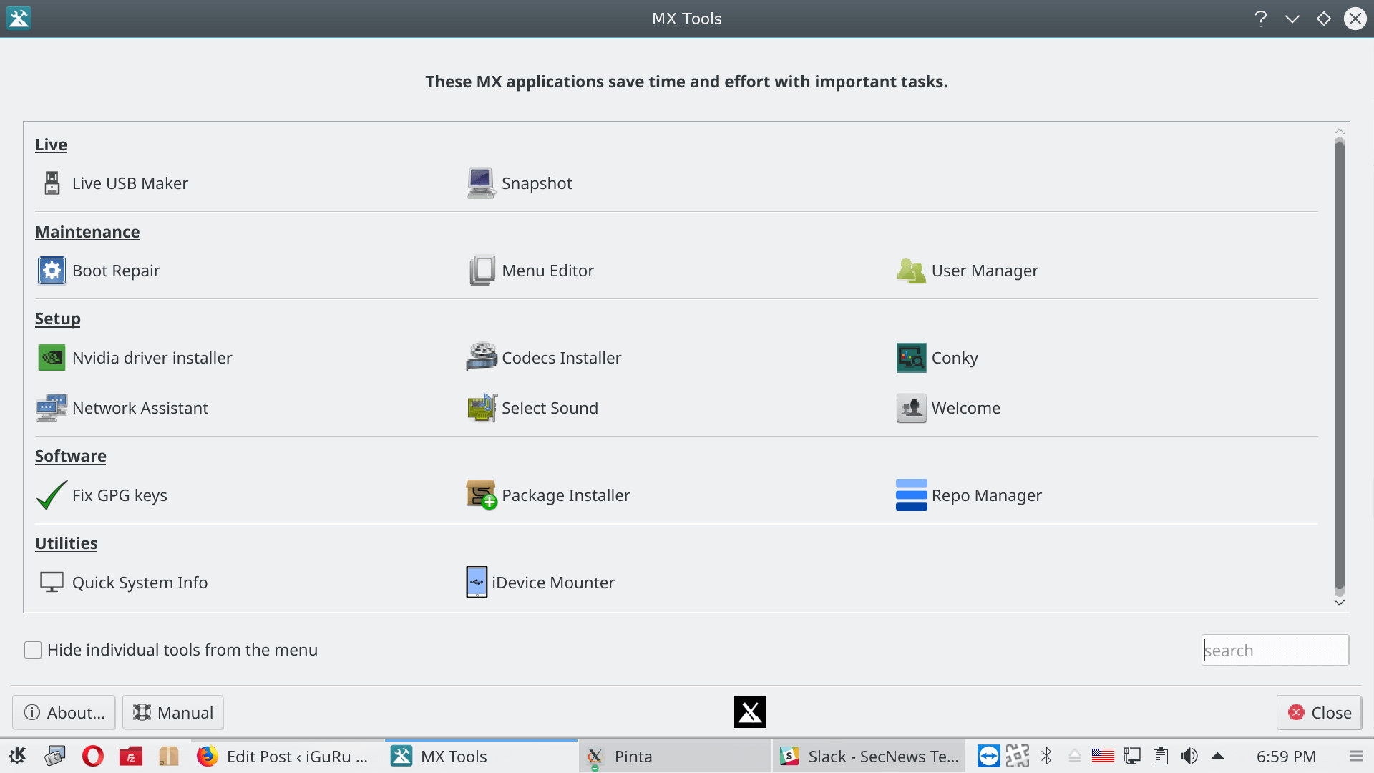Switch to the Pinta taskbar window
This screenshot has width=1374, height=773.
pos(674,756)
